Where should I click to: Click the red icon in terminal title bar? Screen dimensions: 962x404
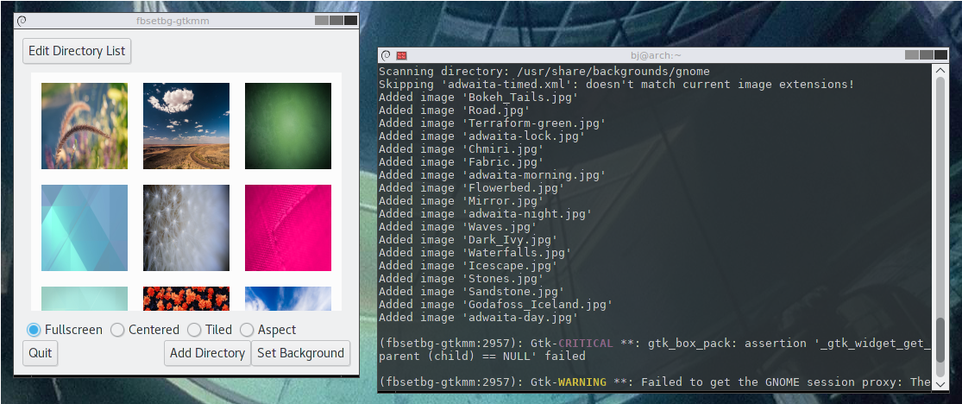[x=401, y=55]
